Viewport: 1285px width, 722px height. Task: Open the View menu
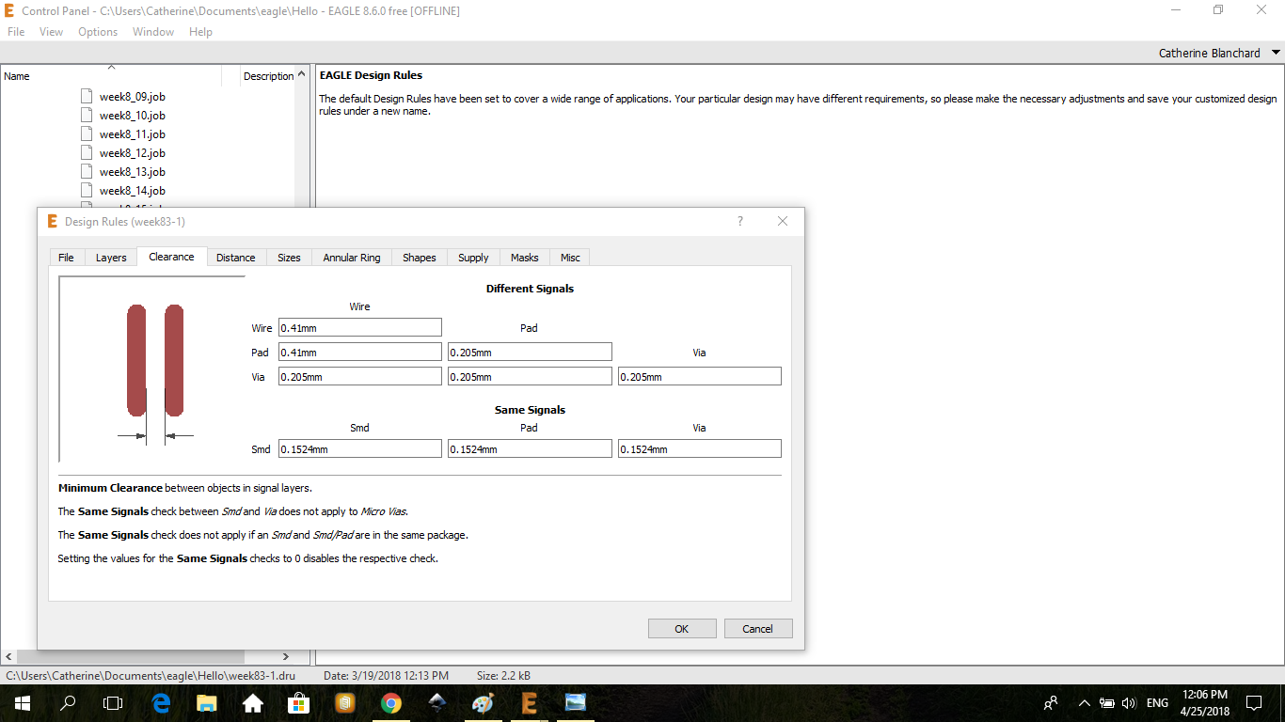point(51,31)
